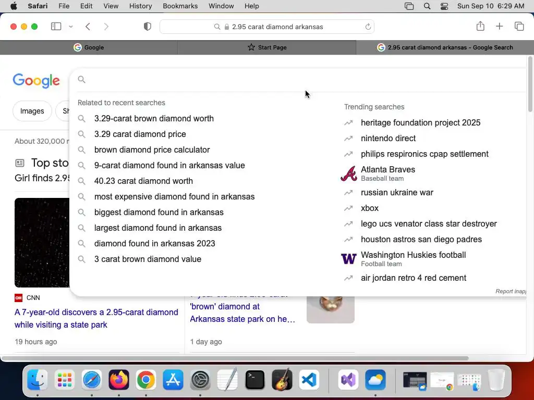Select trending 'philips respironics cpap settlement'

click(x=424, y=154)
